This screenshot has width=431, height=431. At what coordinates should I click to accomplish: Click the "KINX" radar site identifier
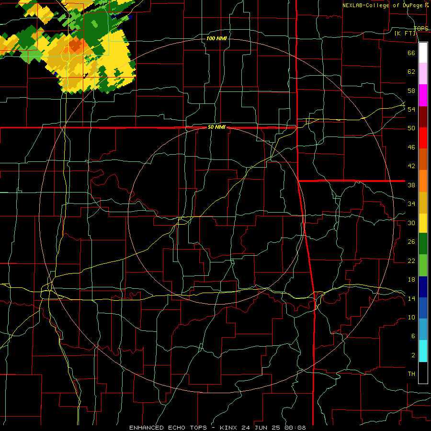(x=229, y=428)
